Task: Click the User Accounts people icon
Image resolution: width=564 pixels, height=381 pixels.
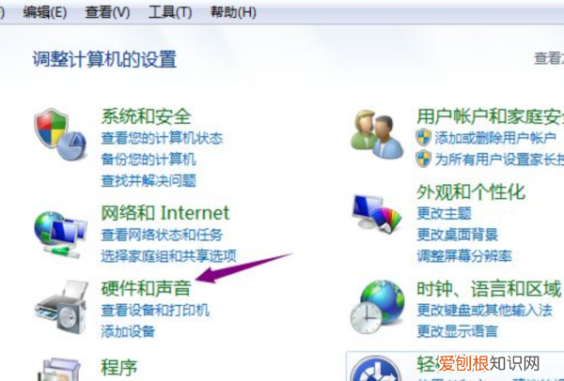Action: pyautogui.click(x=377, y=134)
